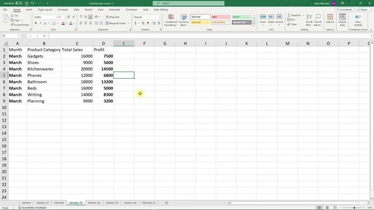Toggle Bold formatting
The width and height of the screenshot is (374, 210).
click(x=36, y=23)
